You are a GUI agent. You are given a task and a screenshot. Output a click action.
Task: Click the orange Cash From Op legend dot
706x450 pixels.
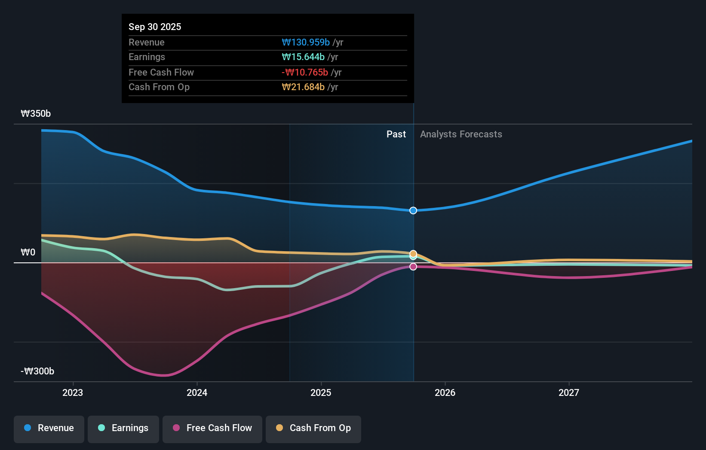279,428
